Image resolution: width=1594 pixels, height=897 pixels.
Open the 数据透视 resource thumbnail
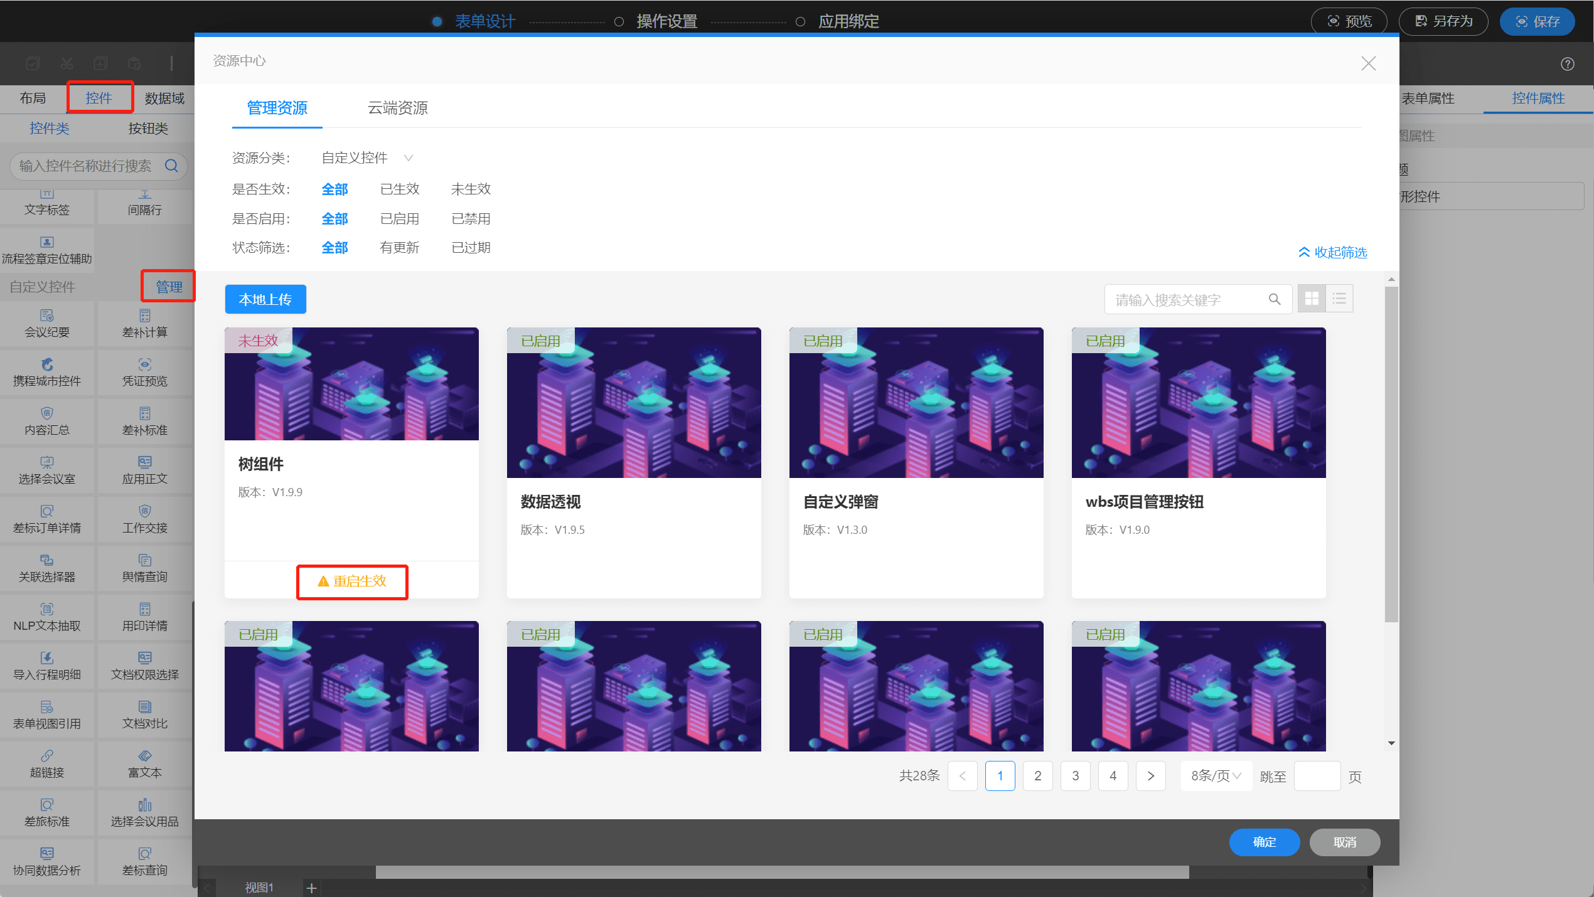pos(634,403)
